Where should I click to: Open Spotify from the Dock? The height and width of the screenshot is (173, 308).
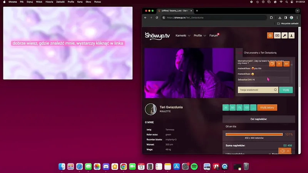(x=194, y=166)
